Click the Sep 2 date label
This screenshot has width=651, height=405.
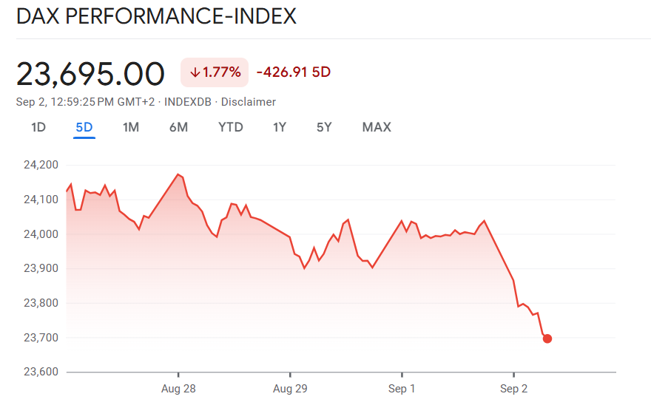point(513,389)
